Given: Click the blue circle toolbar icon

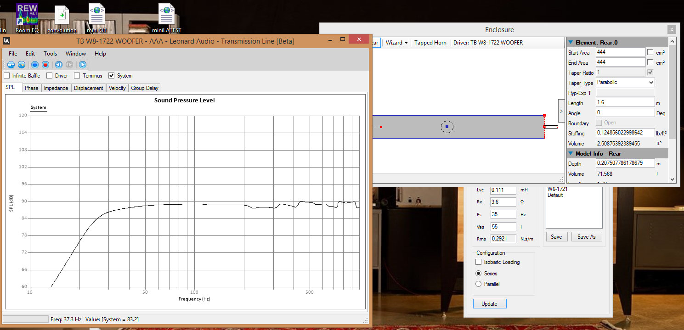Looking at the screenshot, I should [x=35, y=65].
